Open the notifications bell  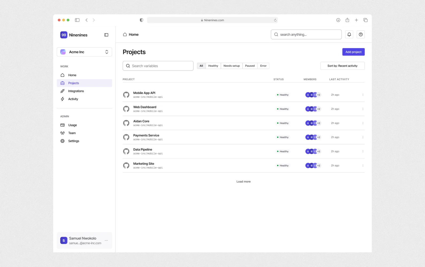click(x=349, y=34)
